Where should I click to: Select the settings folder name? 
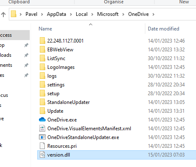(56, 85)
